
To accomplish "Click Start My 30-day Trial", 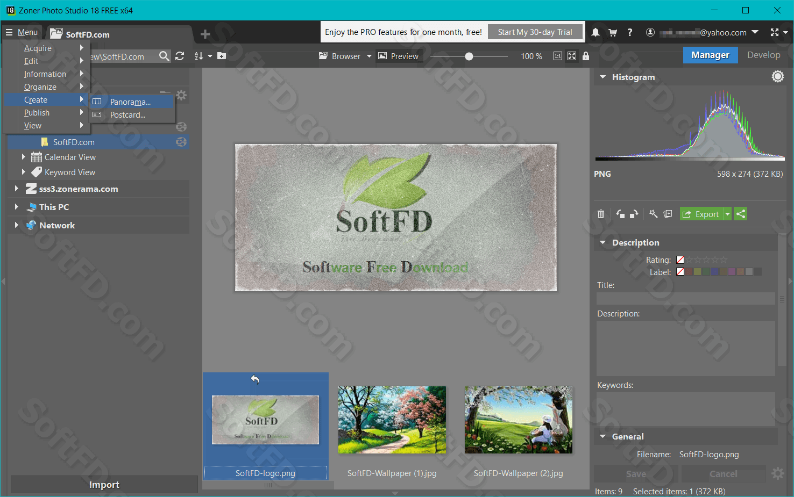I will point(535,32).
